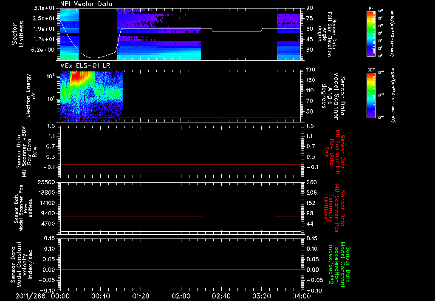Click the '01:20' time axis tick label
Screen dimensions: 435x301
141,296
